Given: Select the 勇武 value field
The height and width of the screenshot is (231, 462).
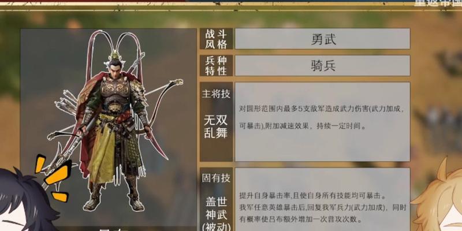Looking at the screenshot, I should [x=323, y=39].
